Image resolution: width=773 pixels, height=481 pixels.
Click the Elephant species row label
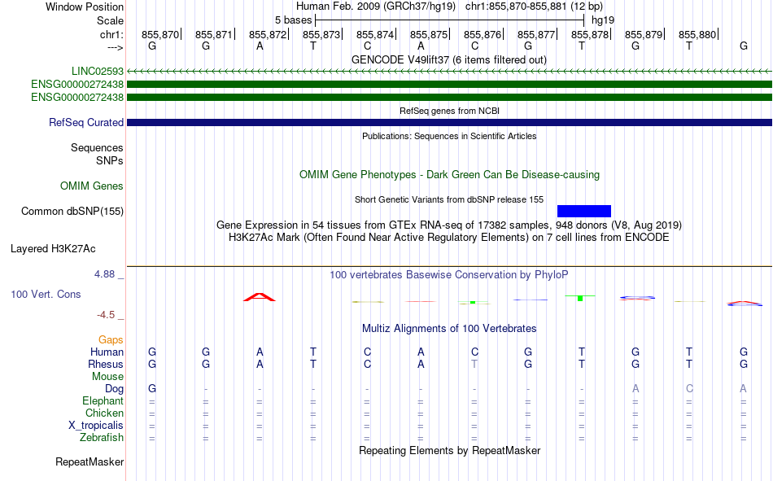tap(103, 400)
